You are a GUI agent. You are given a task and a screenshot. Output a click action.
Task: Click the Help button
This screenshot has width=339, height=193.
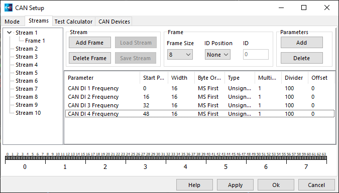point(194,185)
